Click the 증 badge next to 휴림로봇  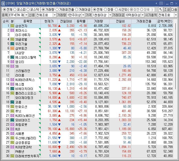click(x=12, y=125)
